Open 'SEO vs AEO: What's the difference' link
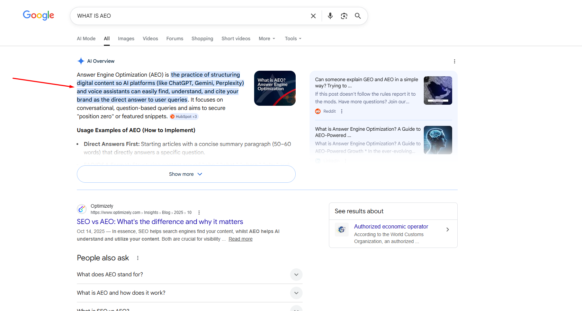The image size is (582, 311). tap(160, 222)
